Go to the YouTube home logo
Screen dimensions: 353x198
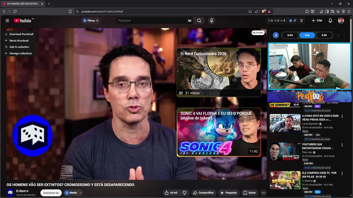pos(23,21)
